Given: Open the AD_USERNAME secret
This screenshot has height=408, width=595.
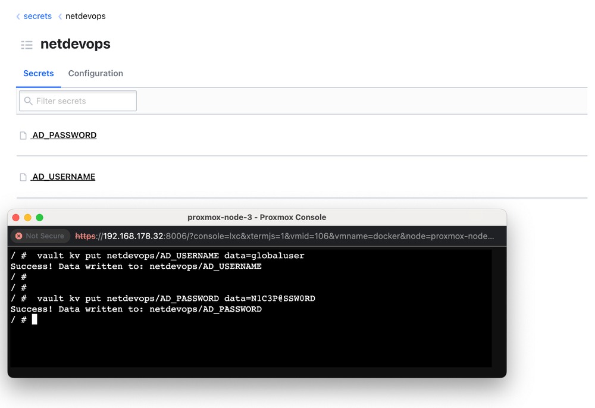Looking at the screenshot, I should [62, 176].
